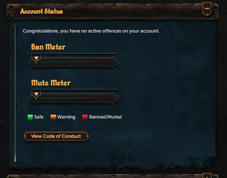Viewport: 227px width, 178px height.
Task: Click the Account Status header title
Action: pos(42,11)
